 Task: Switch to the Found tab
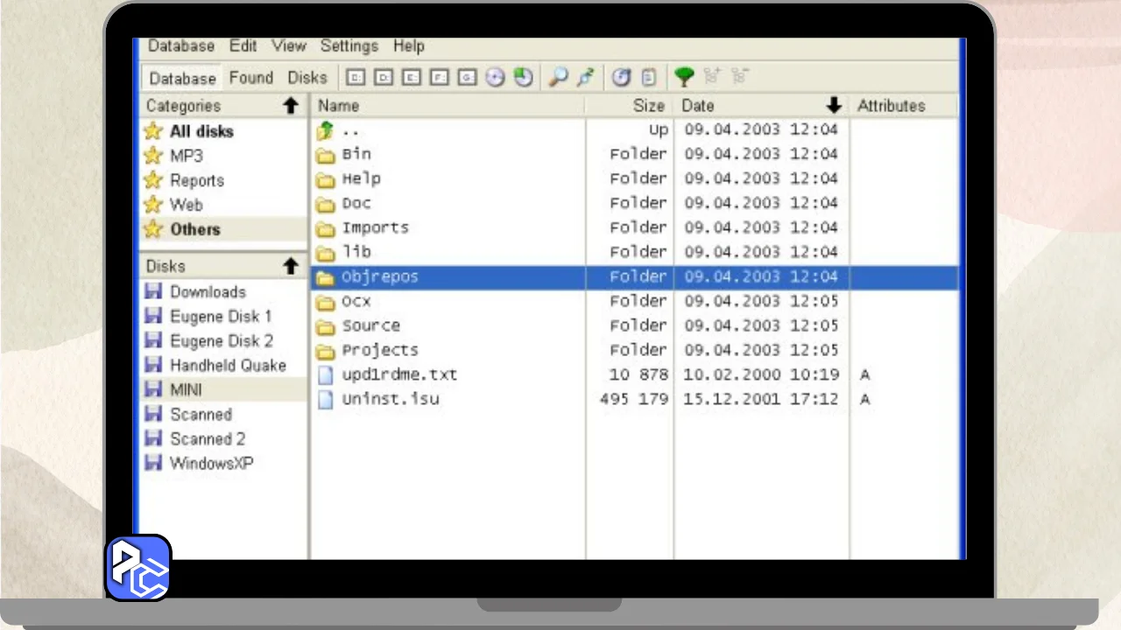point(251,78)
